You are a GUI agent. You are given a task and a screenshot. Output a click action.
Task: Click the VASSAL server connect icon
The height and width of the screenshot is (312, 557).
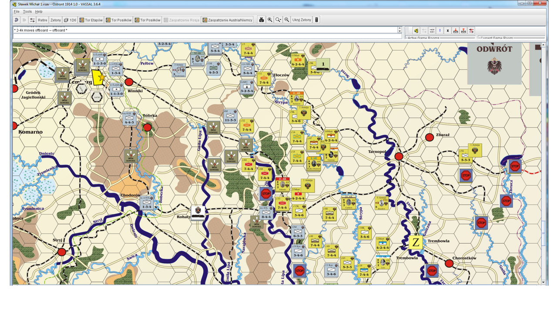416,30
